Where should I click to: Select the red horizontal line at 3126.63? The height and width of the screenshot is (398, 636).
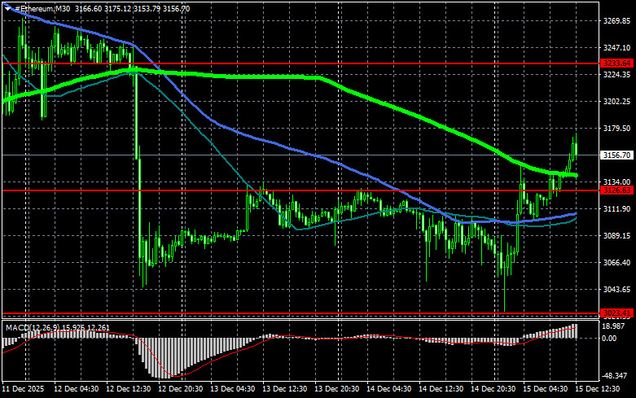(300, 190)
